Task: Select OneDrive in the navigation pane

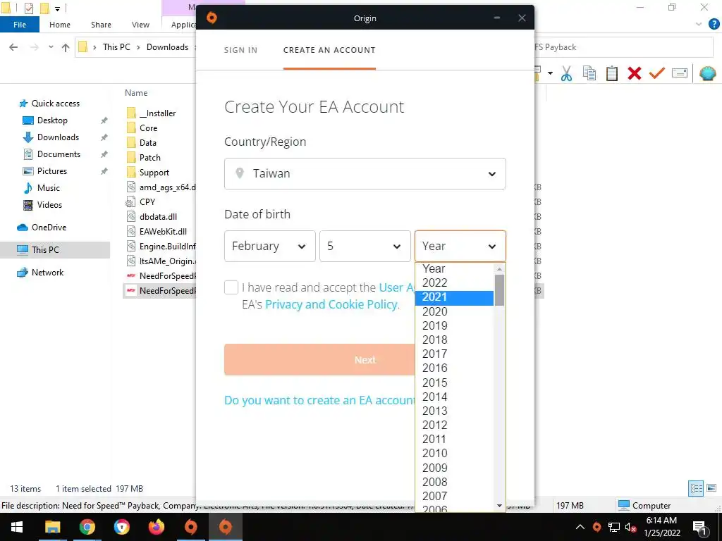Action: [49, 228]
